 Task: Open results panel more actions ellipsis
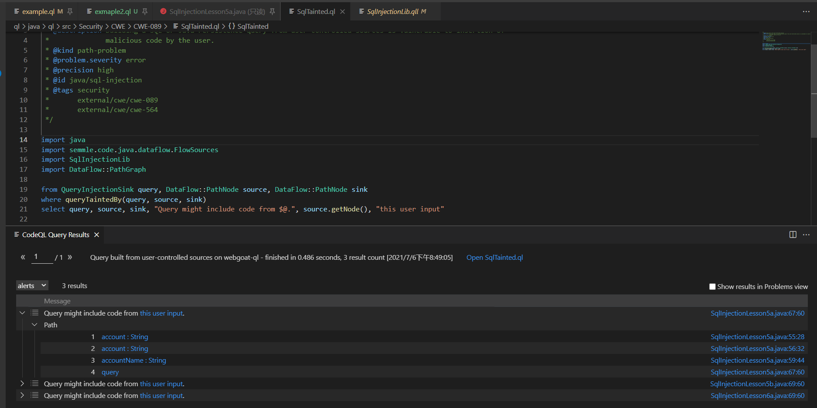(806, 235)
